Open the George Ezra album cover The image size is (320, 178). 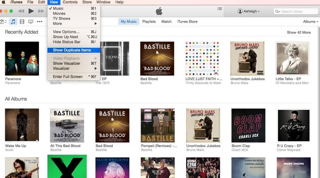(x=203, y=167)
